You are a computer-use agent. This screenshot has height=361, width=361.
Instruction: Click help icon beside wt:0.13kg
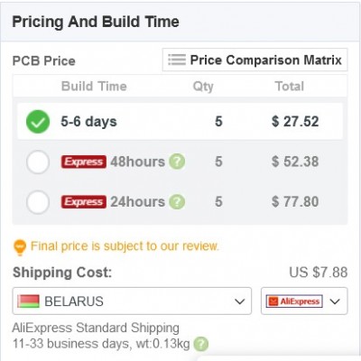pyautogui.click(x=201, y=344)
